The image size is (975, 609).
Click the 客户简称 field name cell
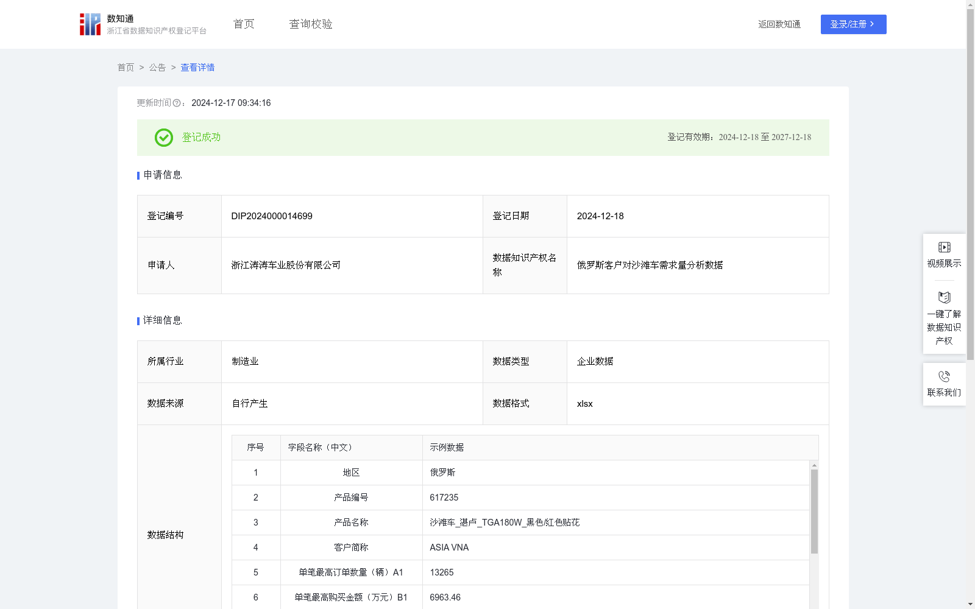352,547
